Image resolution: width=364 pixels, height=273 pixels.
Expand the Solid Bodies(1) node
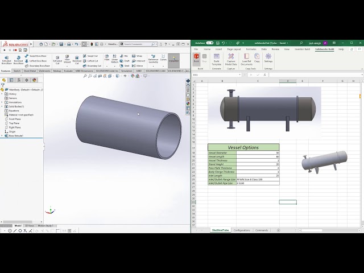[x=2, y=106]
